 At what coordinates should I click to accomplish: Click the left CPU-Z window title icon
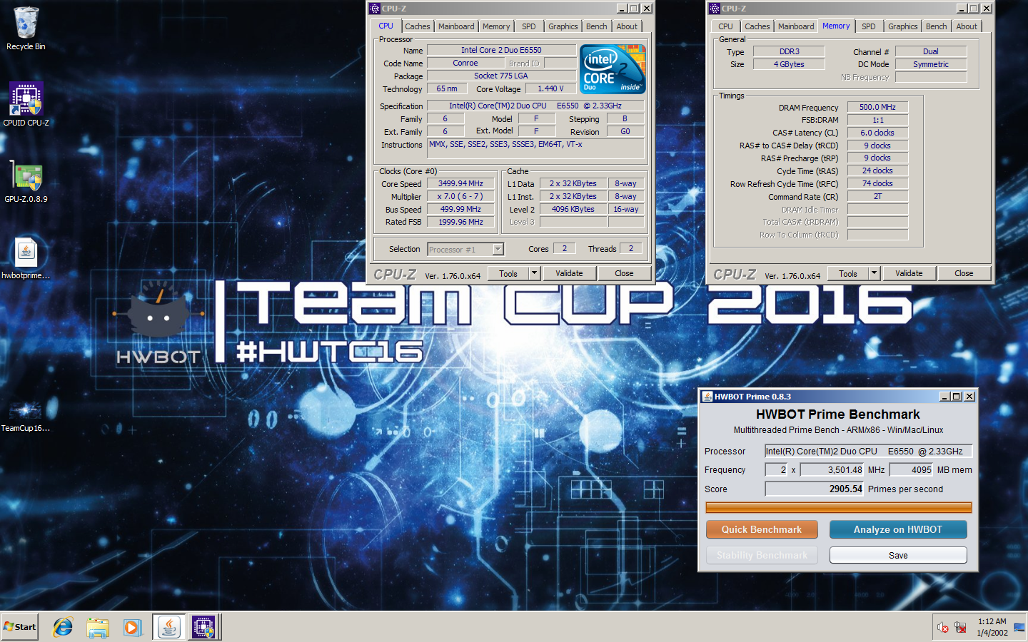(375, 9)
